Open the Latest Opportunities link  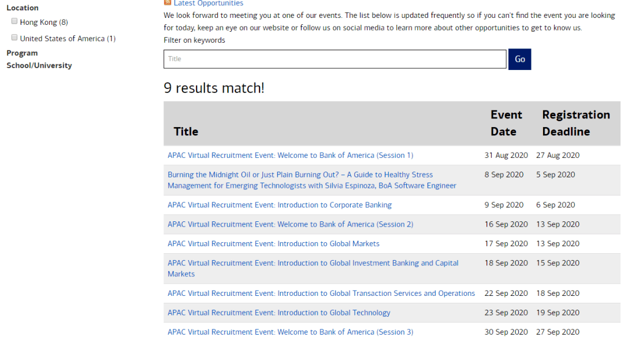click(209, 3)
